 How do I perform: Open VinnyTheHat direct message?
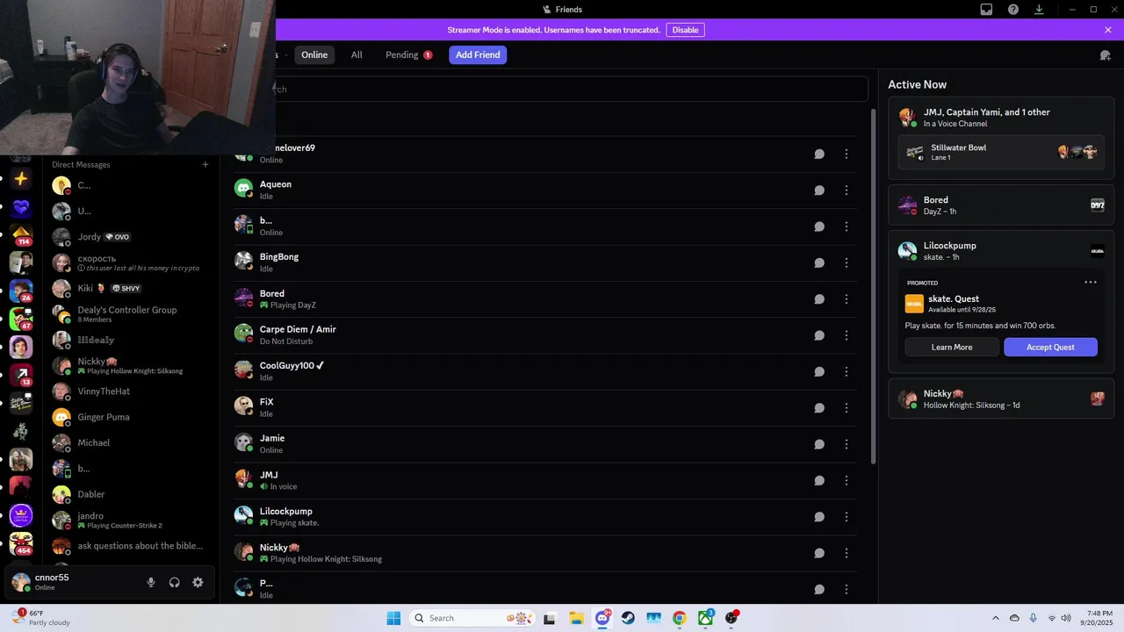point(130,391)
